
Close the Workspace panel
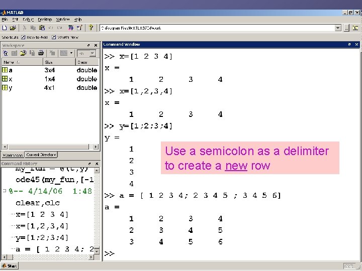(96, 45)
